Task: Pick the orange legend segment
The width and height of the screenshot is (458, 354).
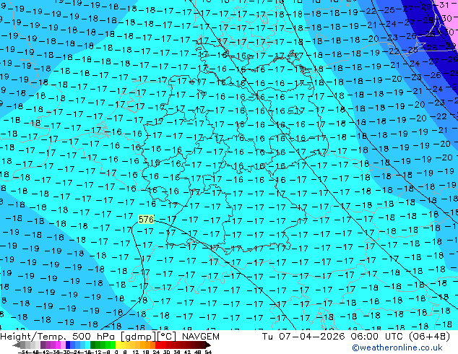Action: [x=147, y=345]
